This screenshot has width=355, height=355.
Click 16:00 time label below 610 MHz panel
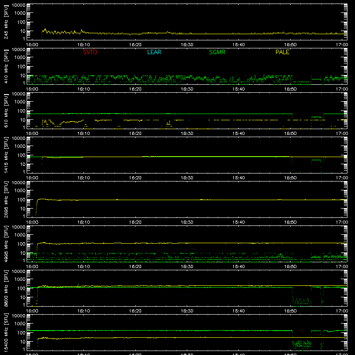coord(32,134)
